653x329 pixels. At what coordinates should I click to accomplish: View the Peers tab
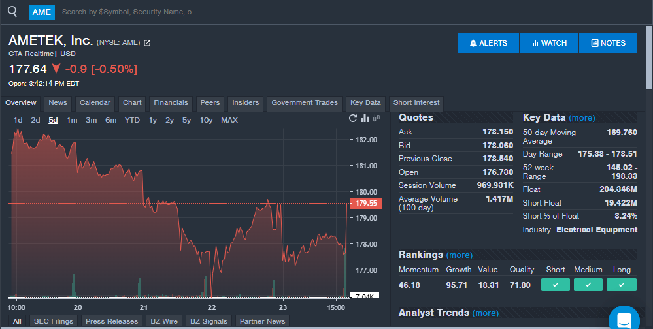[x=210, y=103]
